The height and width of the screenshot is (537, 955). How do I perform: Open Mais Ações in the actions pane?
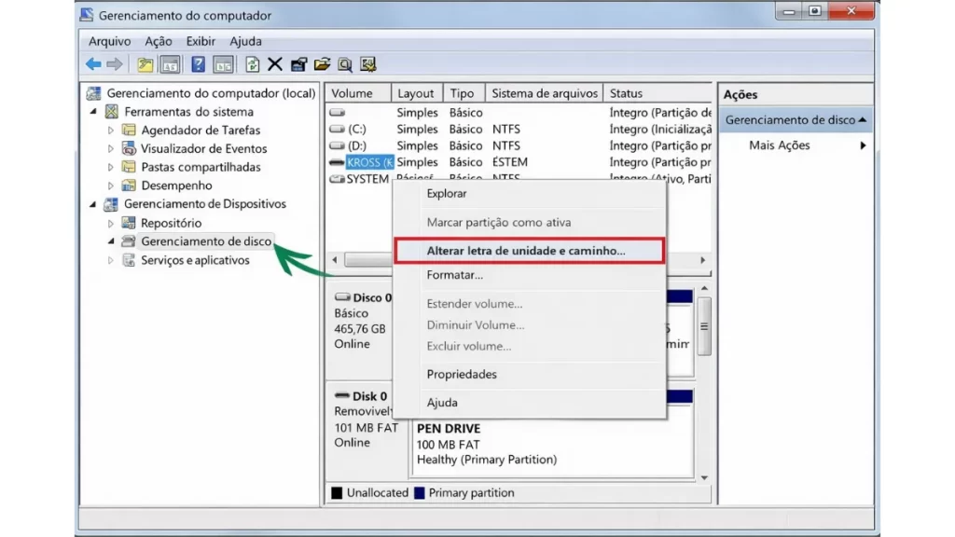point(780,145)
